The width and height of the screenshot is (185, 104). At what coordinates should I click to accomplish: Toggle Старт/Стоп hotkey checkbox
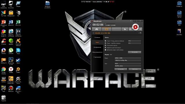point(106,41)
